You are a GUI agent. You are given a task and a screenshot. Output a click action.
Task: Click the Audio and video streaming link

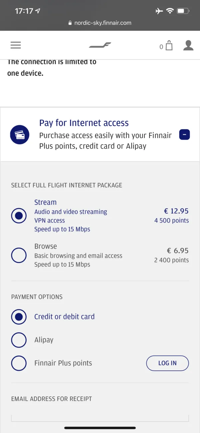tap(71, 212)
